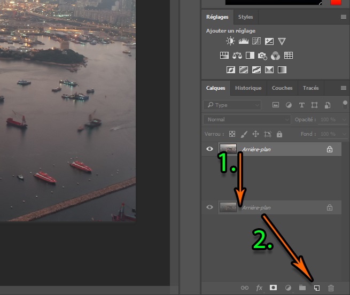The height and width of the screenshot is (295, 350).
Task: Add a Photo Filter adjustment
Action: (x=262, y=56)
